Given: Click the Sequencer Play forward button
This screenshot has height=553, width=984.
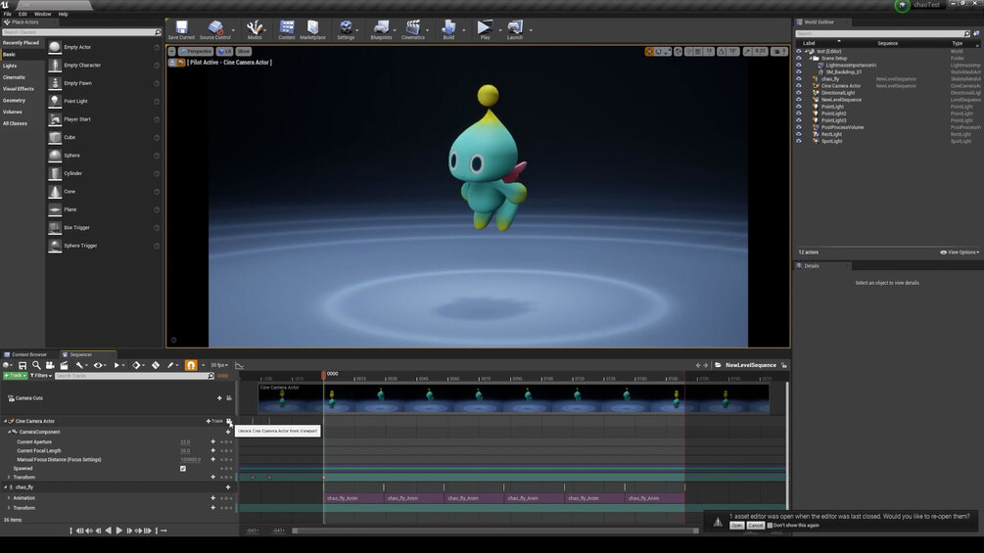Looking at the screenshot, I should click(118, 531).
